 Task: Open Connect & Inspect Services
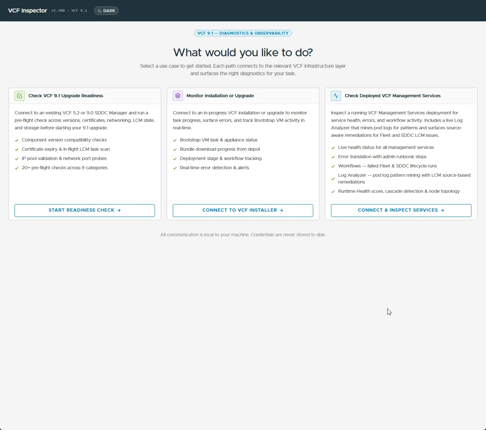point(401,210)
